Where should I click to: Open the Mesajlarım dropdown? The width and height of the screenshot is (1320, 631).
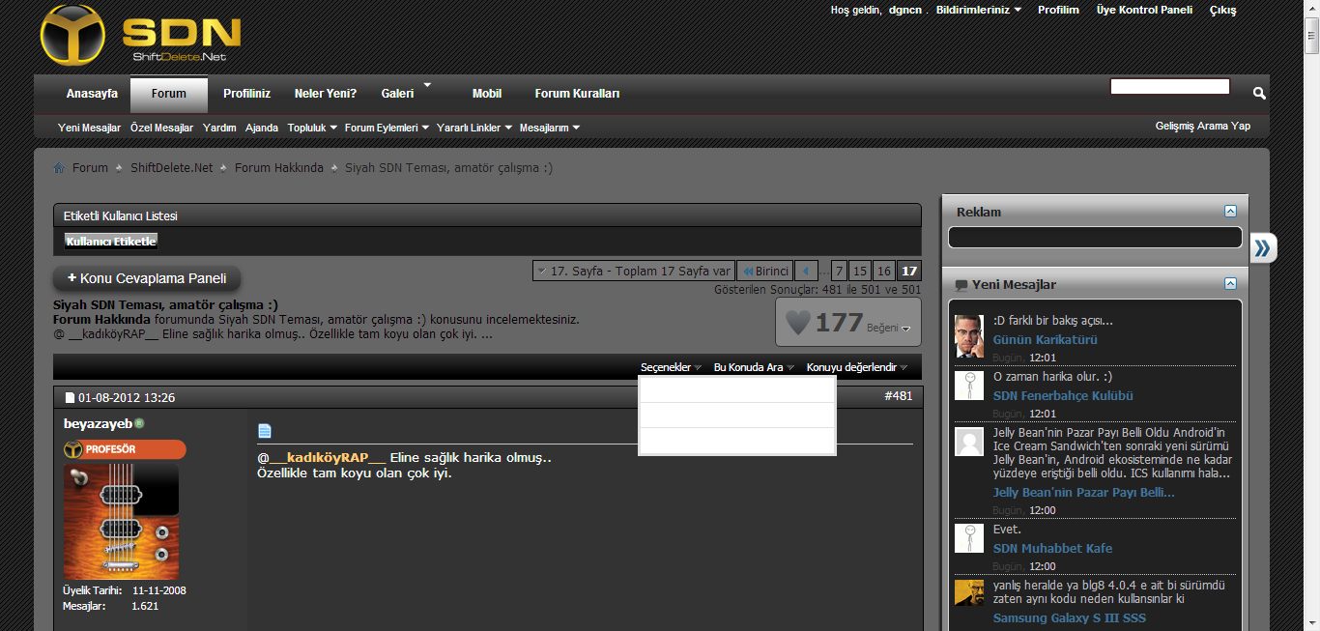(x=550, y=128)
